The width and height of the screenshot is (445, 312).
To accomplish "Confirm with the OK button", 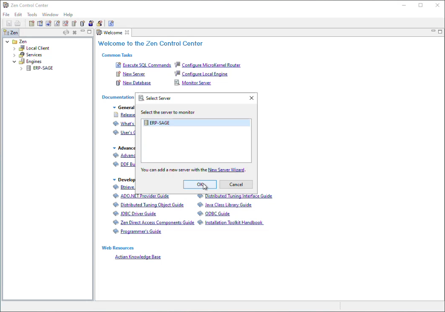I will click(200, 184).
